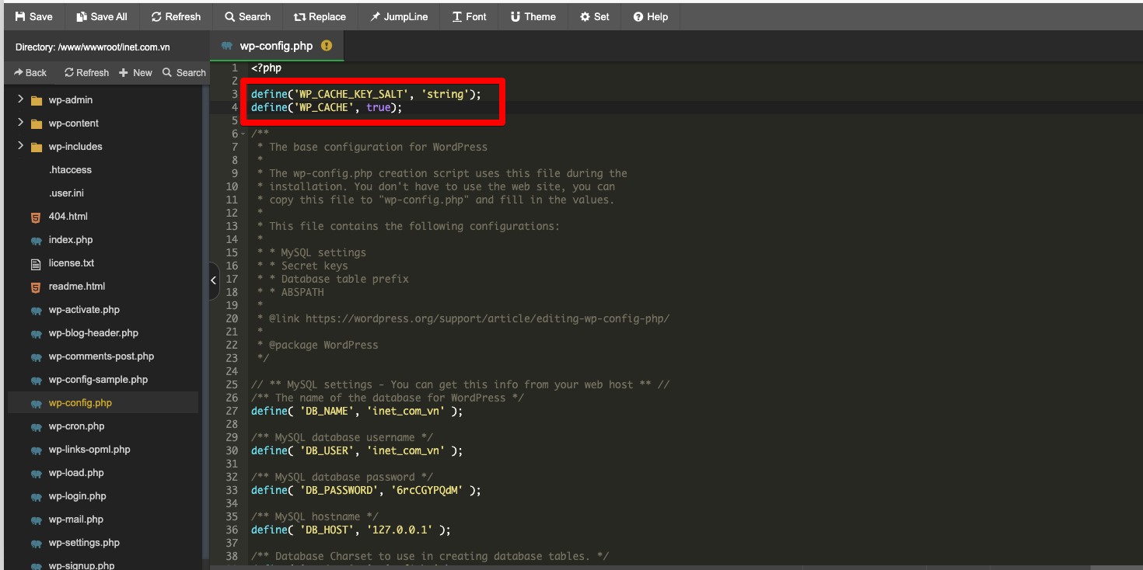1143x570 pixels.
Task: Open the 404.html file name
Action: coord(68,216)
